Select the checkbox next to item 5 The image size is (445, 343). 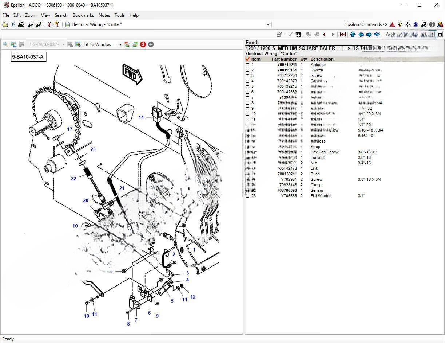[248, 87]
